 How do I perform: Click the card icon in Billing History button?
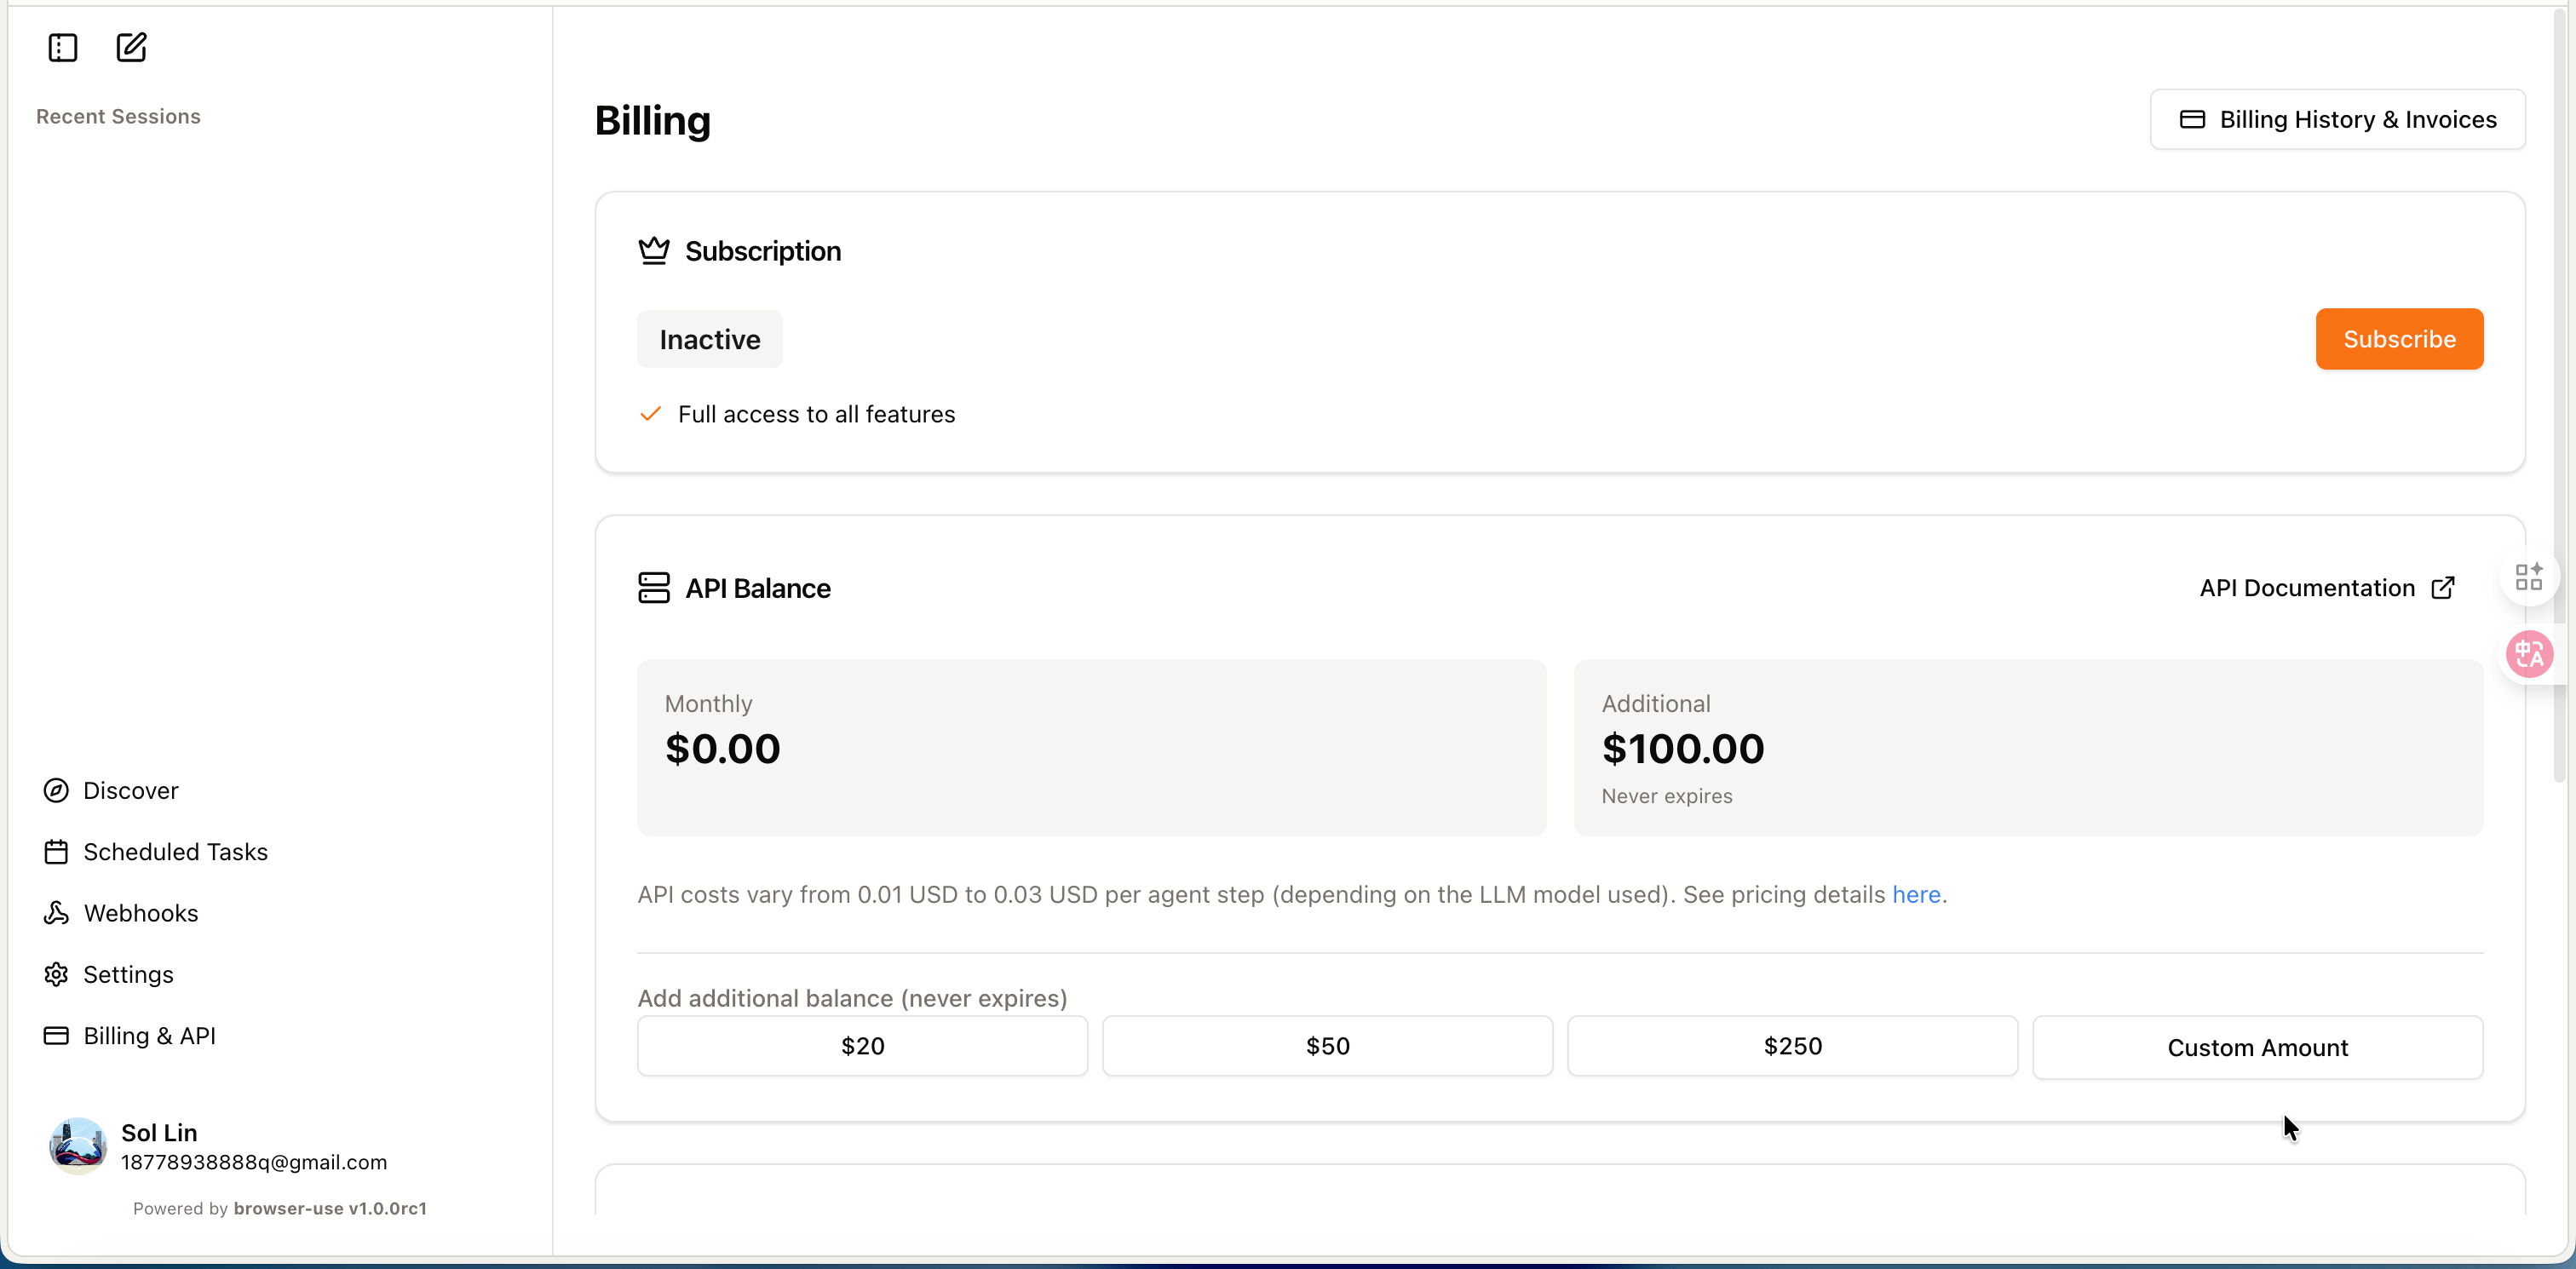[x=2192, y=119]
